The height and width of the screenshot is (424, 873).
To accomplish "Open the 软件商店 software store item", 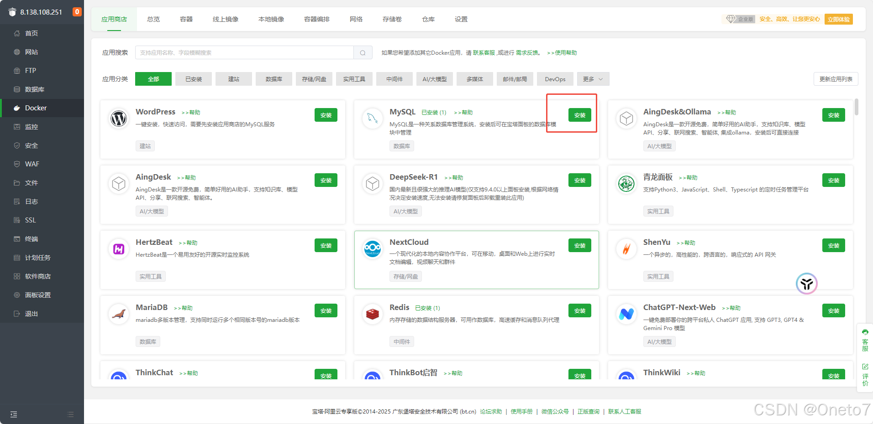I will [x=42, y=276].
